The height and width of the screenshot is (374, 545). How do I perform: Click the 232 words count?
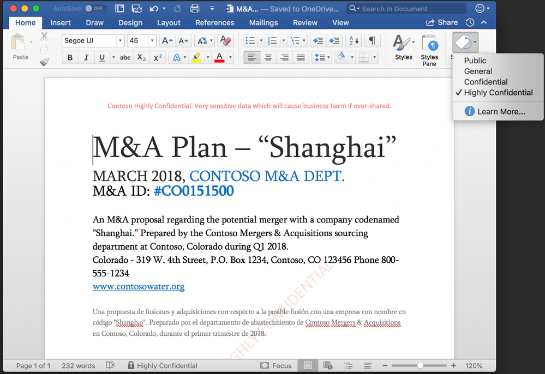[78, 366]
